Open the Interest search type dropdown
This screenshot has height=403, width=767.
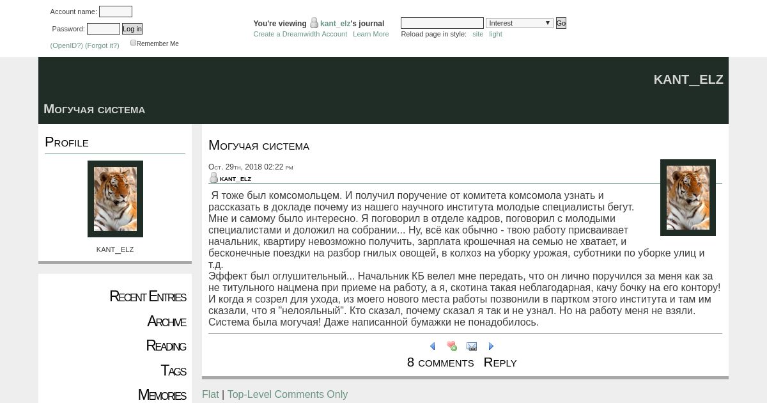pyautogui.click(x=519, y=23)
